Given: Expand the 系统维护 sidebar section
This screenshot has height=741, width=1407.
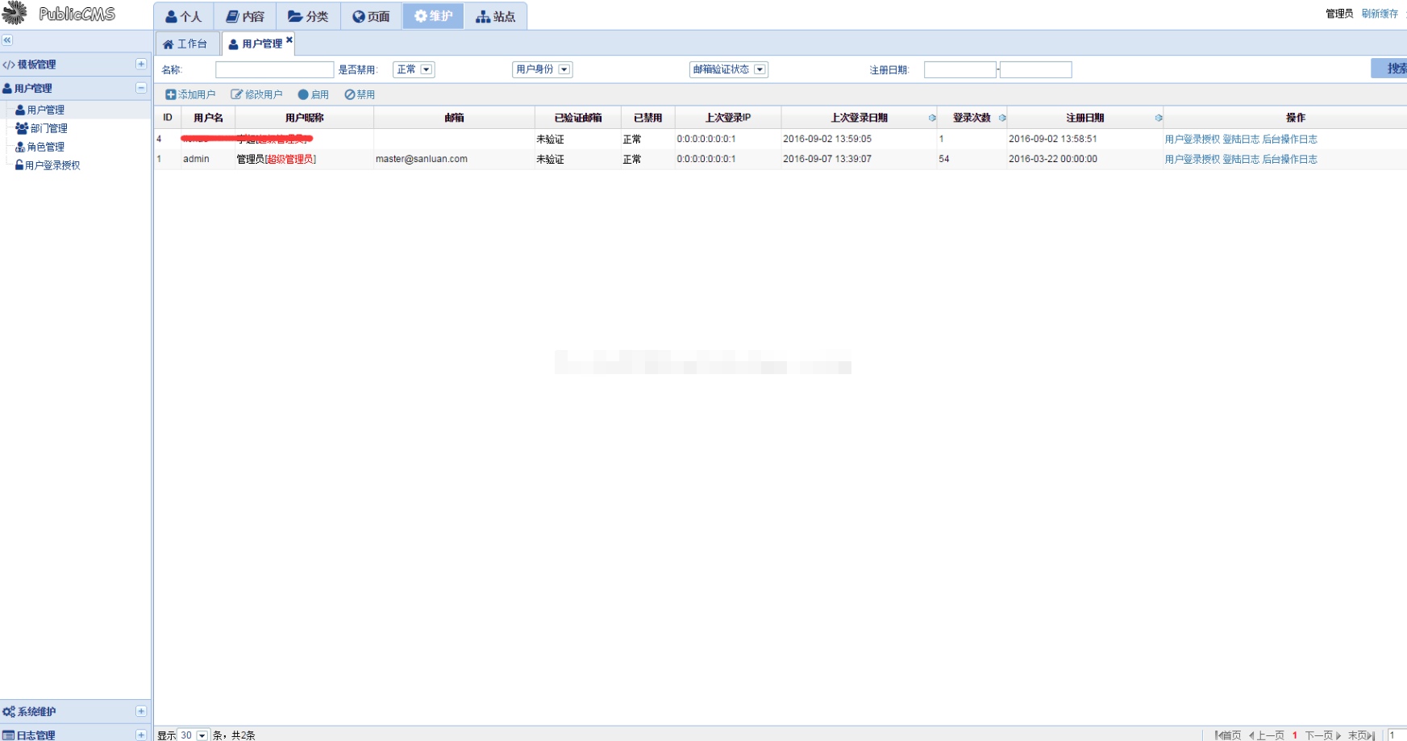Looking at the screenshot, I should click(141, 711).
